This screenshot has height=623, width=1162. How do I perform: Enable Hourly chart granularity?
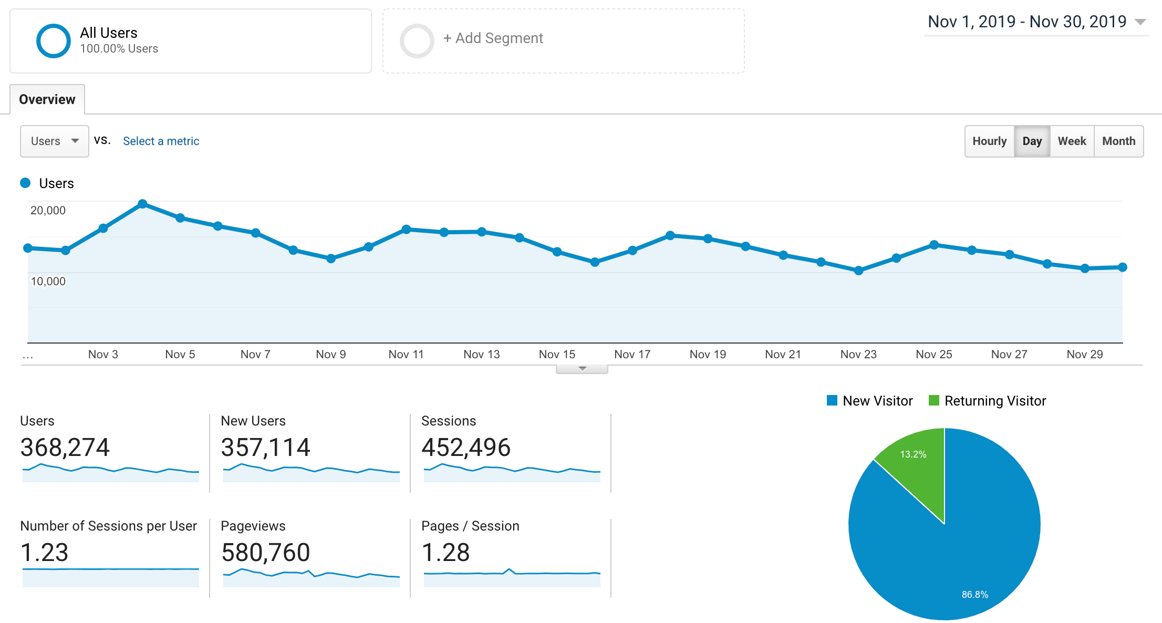(989, 141)
